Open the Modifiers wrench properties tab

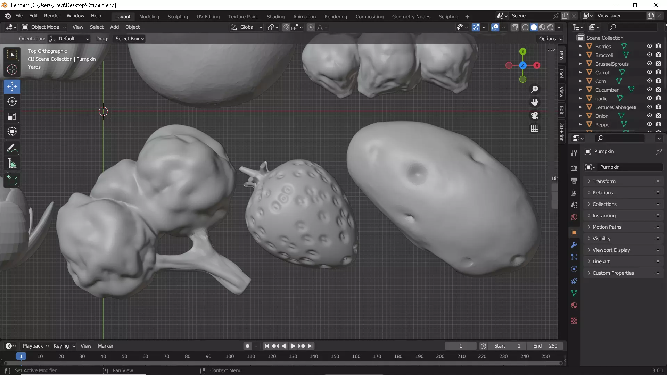pyautogui.click(x=574, y=245)
